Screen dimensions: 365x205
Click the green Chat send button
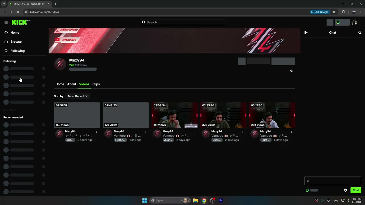356,190
